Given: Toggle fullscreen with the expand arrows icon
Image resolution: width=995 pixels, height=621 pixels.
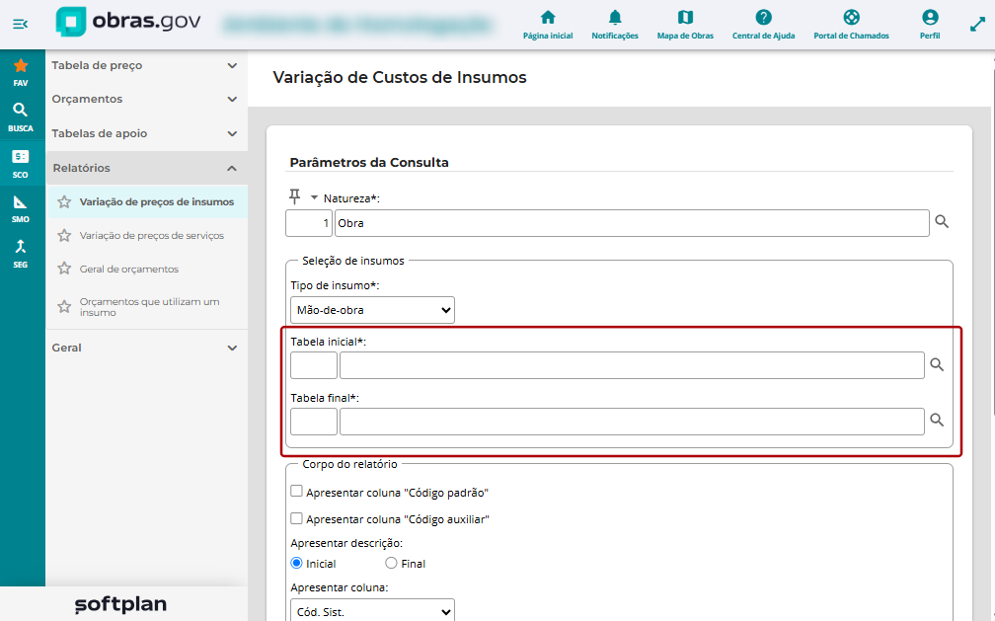Looking at the screenshot, I should (977, 24).
